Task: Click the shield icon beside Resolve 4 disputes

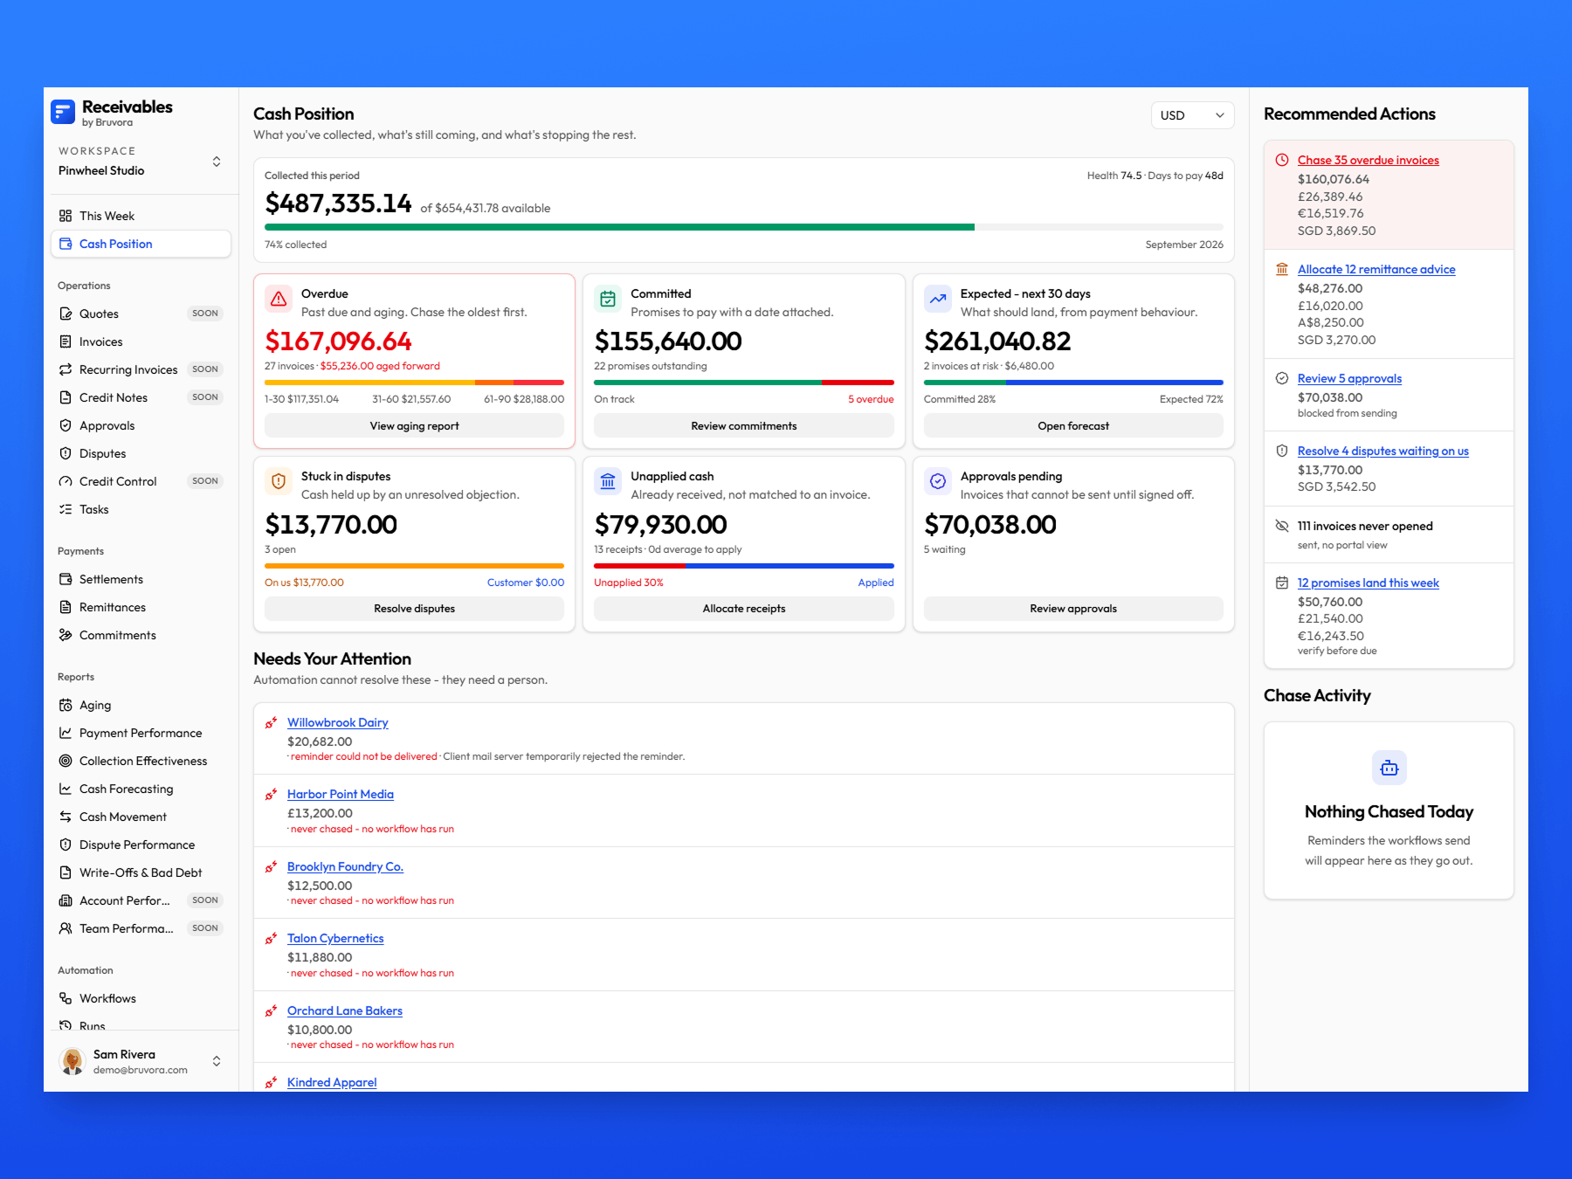Action: coord(1282,451)
